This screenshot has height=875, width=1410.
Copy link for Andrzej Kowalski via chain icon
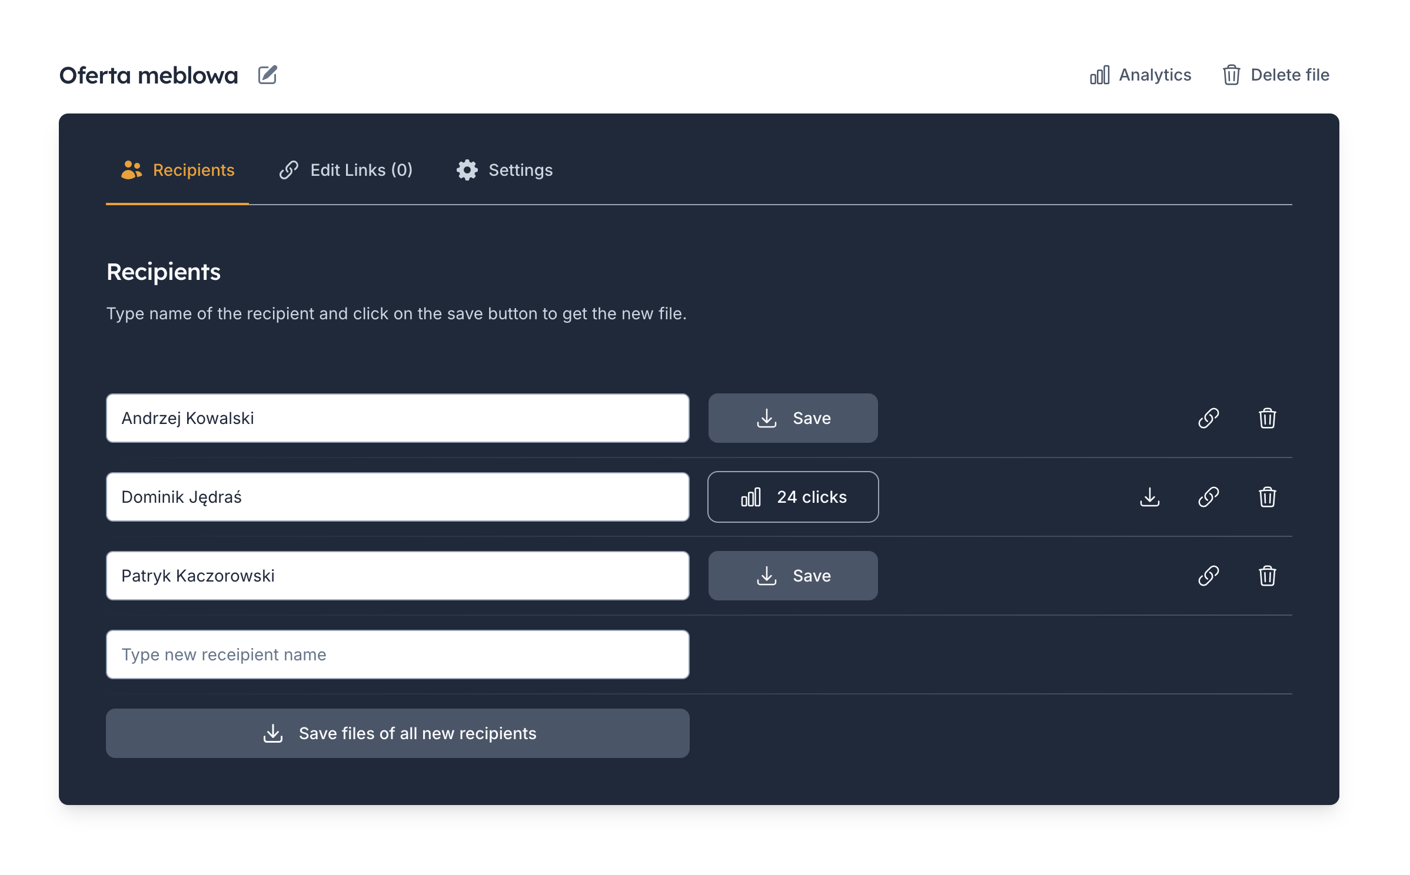[1209, 418]
